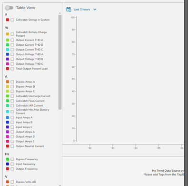Image resolution: width=188 pixels, height=186 pixels.
Task: Click the scroll up arrow of tag list
Action: click(60, 13)
